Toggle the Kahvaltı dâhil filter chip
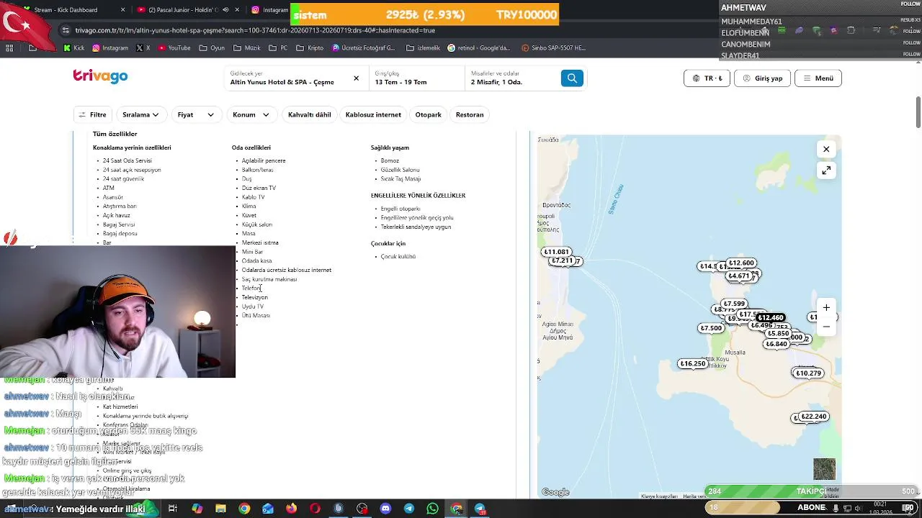Viewport: 922px width, 518px height. click(310, 114)
